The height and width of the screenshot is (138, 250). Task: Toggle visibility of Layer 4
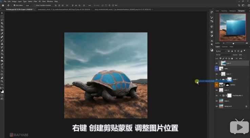tap(217, 63)
